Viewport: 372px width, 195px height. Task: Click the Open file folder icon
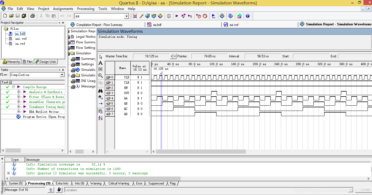pyautogui.click(x=11, y=16)
